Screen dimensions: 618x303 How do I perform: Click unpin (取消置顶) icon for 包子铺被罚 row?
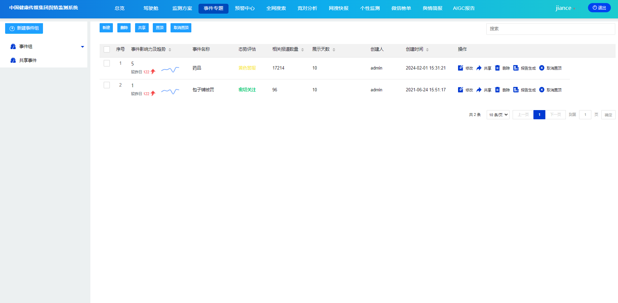click(x=542, y=90)
